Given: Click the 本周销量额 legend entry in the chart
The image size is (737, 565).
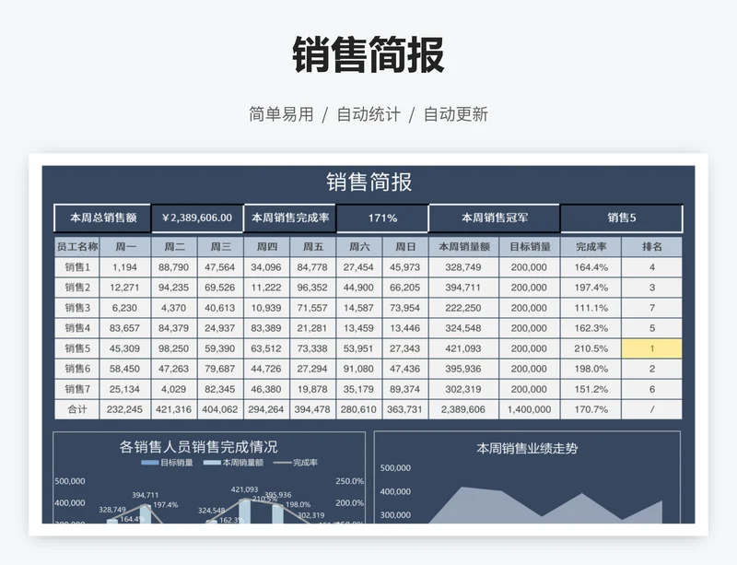Looking at the screenshot, I should click(x=234, y=463).
